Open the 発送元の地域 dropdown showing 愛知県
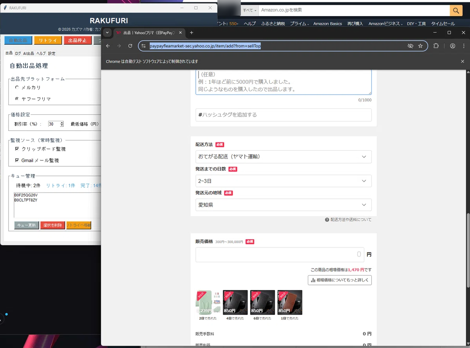470x348 pixels. point(283,205)
